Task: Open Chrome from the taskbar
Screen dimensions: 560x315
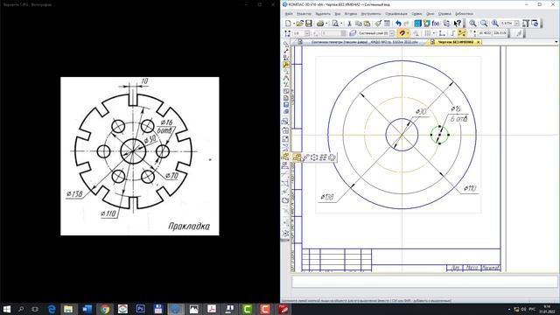Action: [x=105, y=309]
